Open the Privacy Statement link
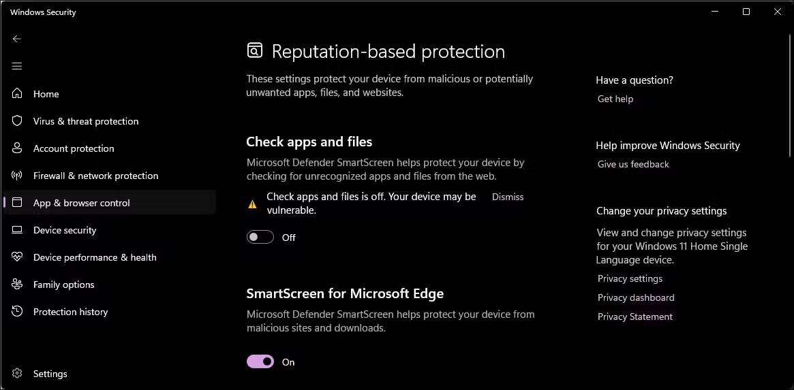 [x=635, y=316]
